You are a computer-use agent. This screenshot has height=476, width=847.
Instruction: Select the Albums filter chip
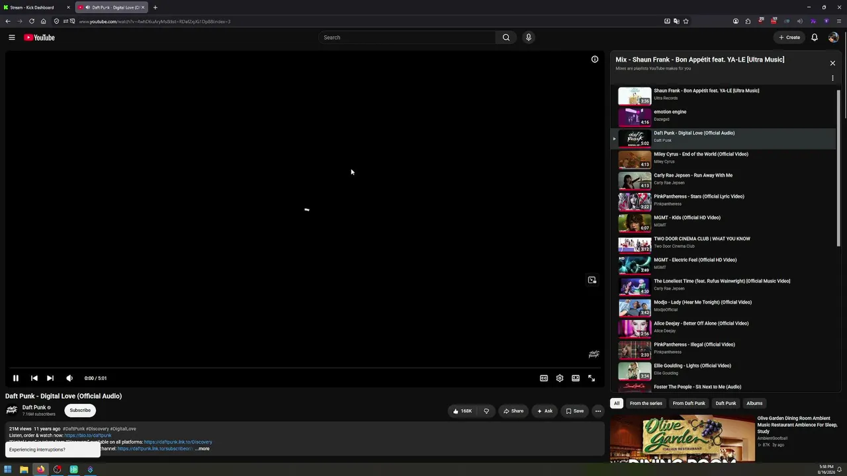coord(754,403)
